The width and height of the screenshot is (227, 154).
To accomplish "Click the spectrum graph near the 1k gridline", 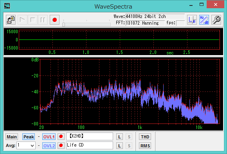I will pyautogui.click(x=140, y=91).
